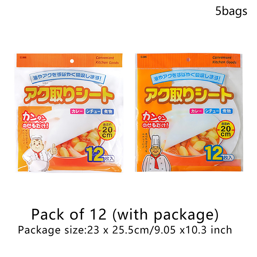Click the hang hole on left package
The width and height of the screenshot is (257, 257).
pyautogui.click(x=72, y=61)
